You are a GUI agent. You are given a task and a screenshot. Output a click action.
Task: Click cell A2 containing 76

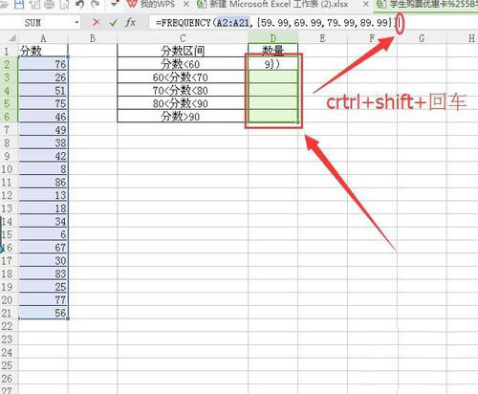43,64
